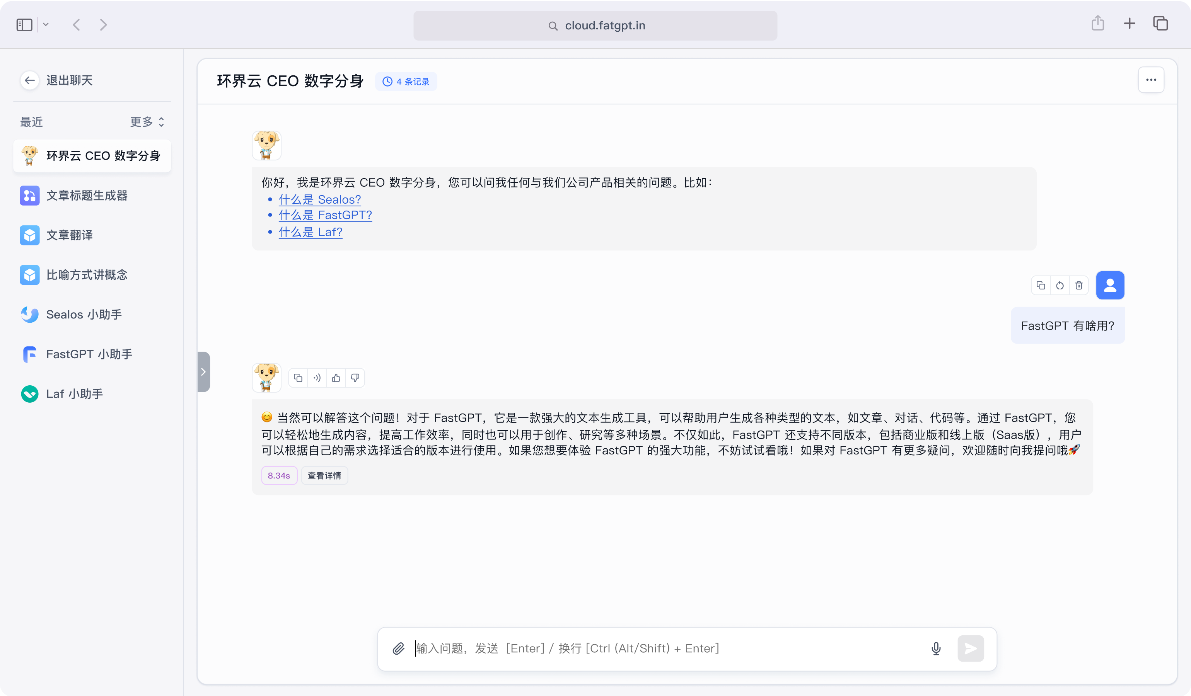Click the 8.34s response time tag
Image resolution: width=1191 pixels, height=696 pixels.
tap(279, 475)
